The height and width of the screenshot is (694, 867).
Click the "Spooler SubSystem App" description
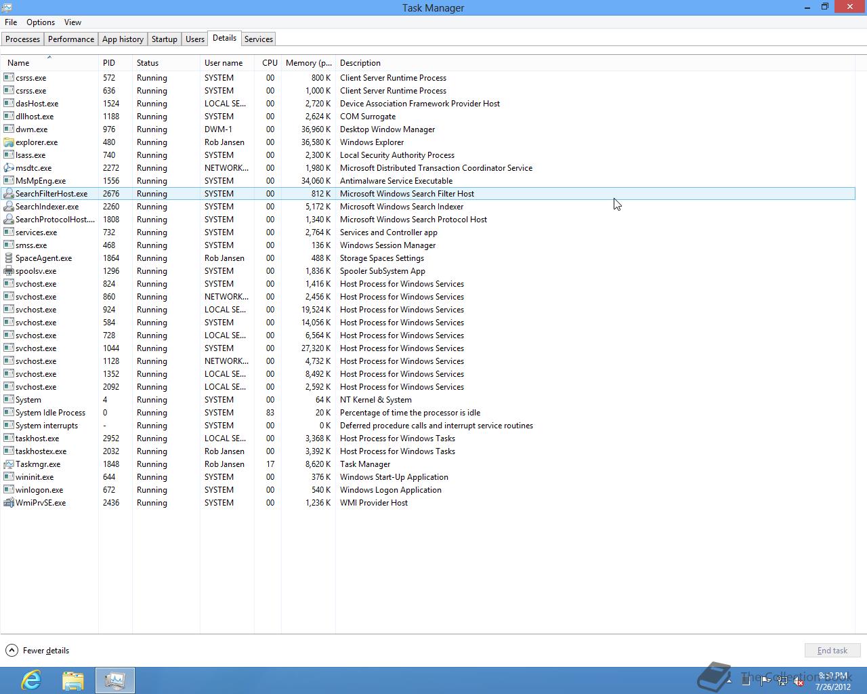(x=383, y=271)
